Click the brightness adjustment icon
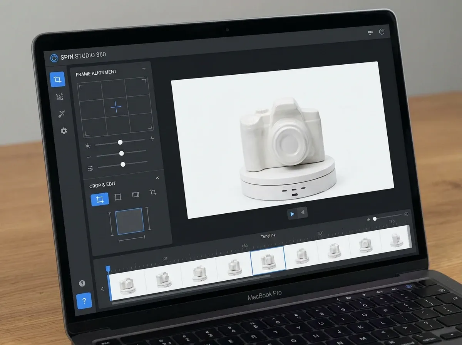Screen dimensions: 462x345 point(87,145)
